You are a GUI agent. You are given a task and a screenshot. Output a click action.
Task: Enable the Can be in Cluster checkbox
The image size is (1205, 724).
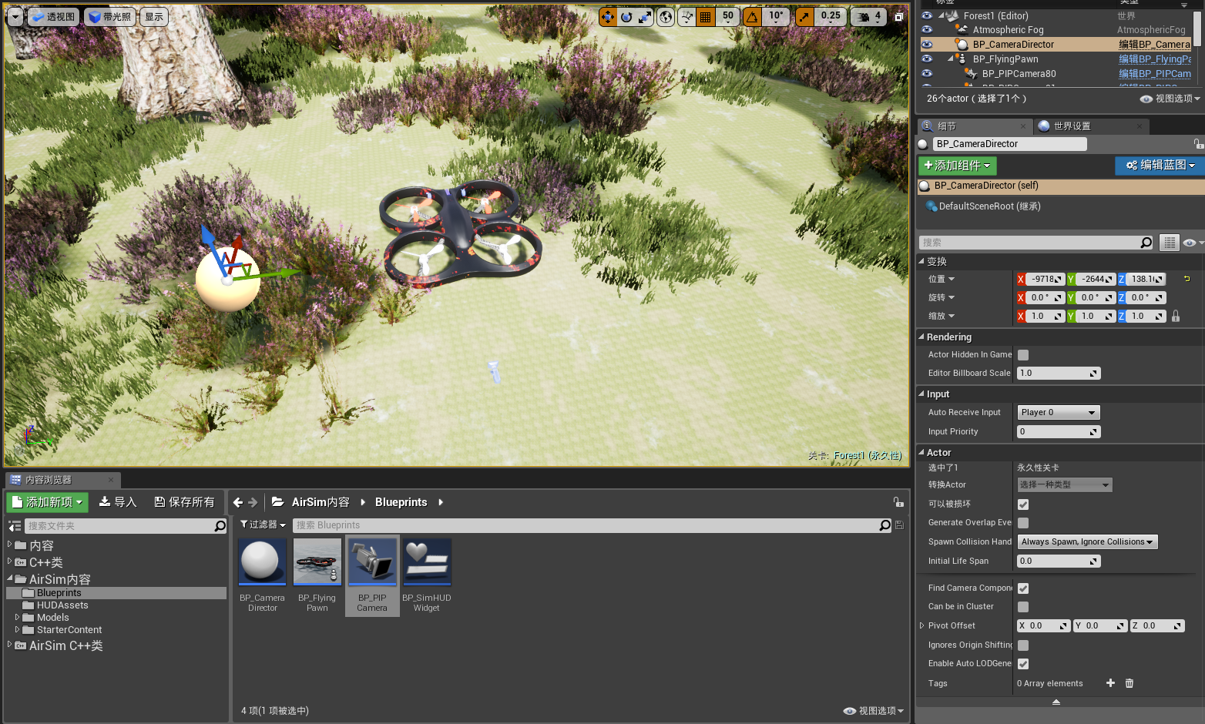[1023, 607]
